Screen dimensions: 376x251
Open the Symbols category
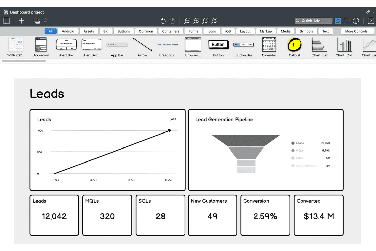[306, 31]
